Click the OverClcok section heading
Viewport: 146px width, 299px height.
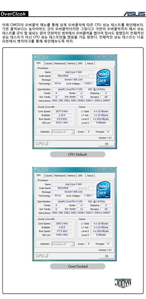[x=14, y=14]
